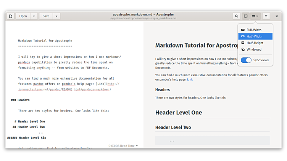Click the Windowed layout icon

click(243, 49)
